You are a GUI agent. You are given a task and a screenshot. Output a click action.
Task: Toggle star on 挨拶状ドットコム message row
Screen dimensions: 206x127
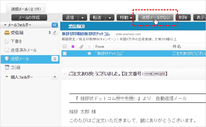[89, 54]
